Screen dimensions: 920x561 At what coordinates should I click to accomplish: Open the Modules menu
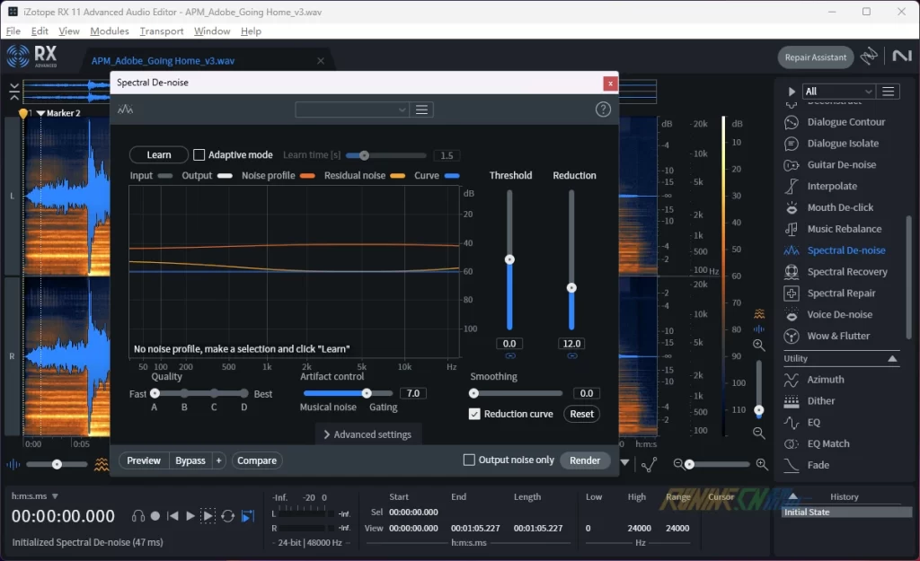click(x=110, y=31)
